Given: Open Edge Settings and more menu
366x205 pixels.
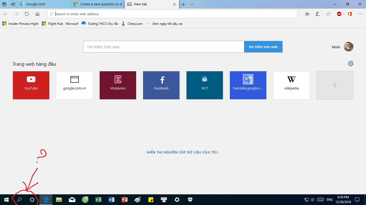Looking at the screenshot, I should [360, 14].
